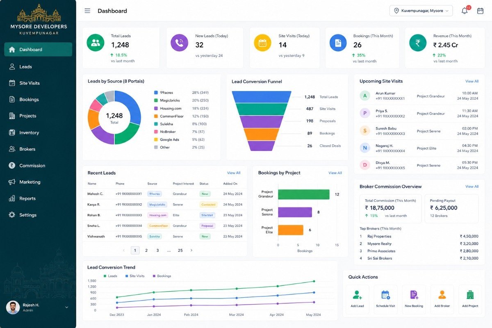492x328 pixels.
Task: Click 99acres blue legend swatch
Action: tap(156, 93)
